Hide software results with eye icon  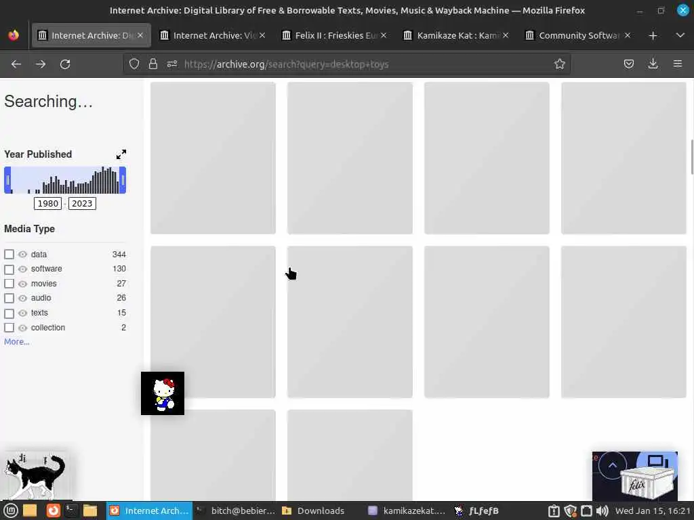[22, 269]
